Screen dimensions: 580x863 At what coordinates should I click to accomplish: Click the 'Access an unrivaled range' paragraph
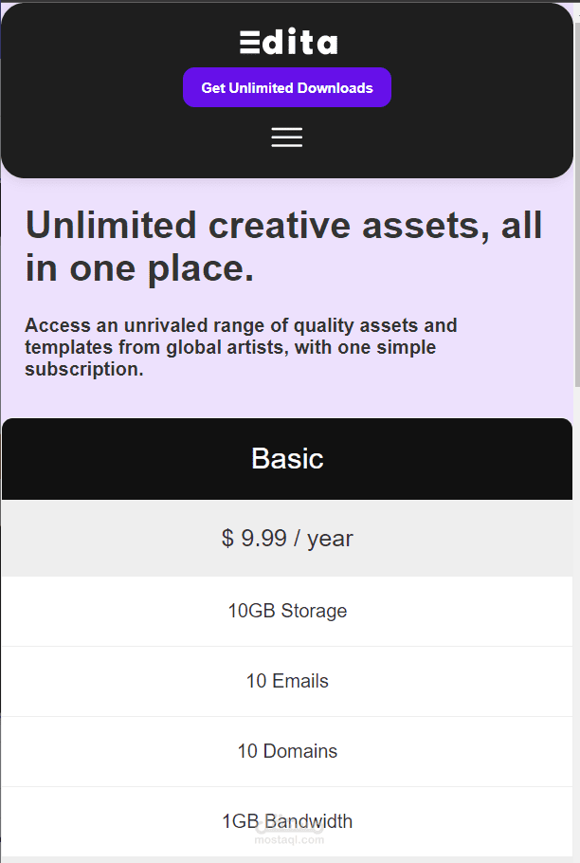point(242,347)
